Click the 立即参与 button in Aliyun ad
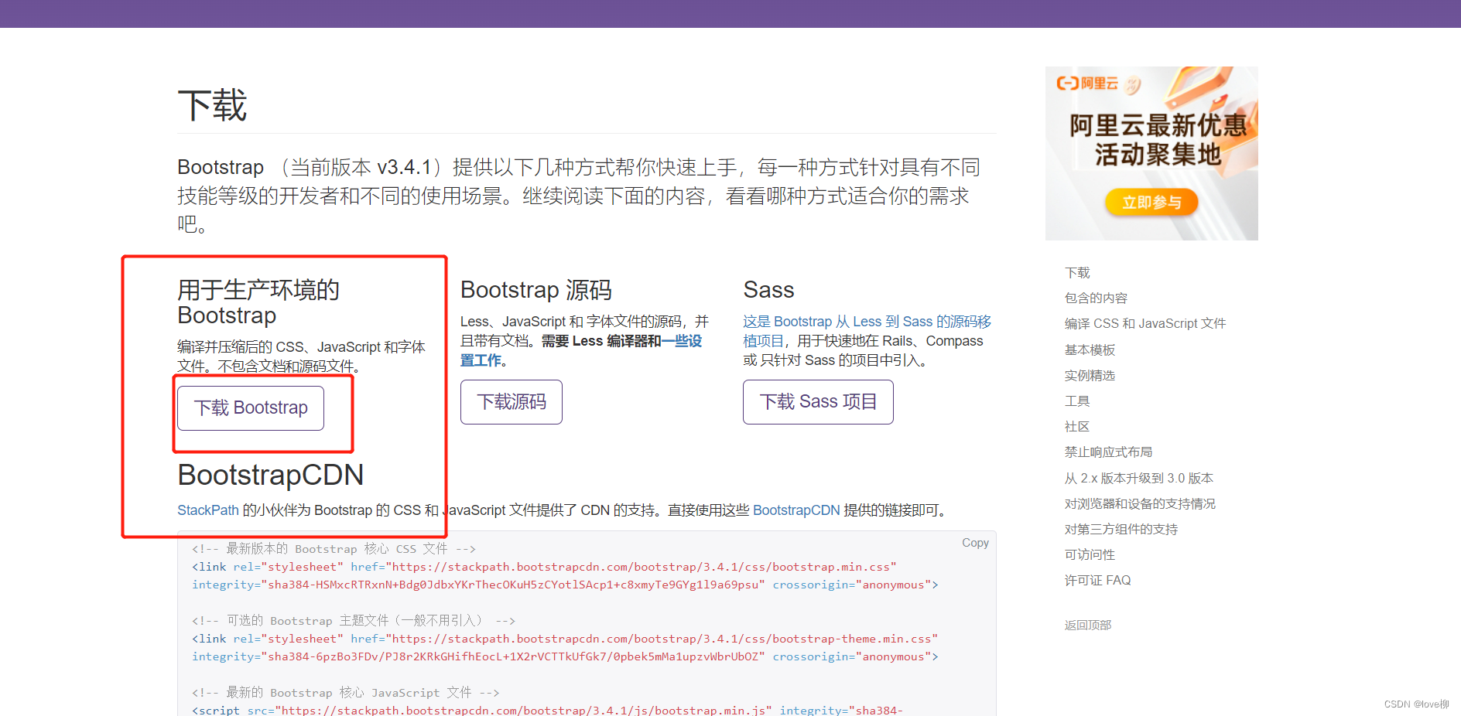This screenshot has width=1461, height=716. [1151, 203]
